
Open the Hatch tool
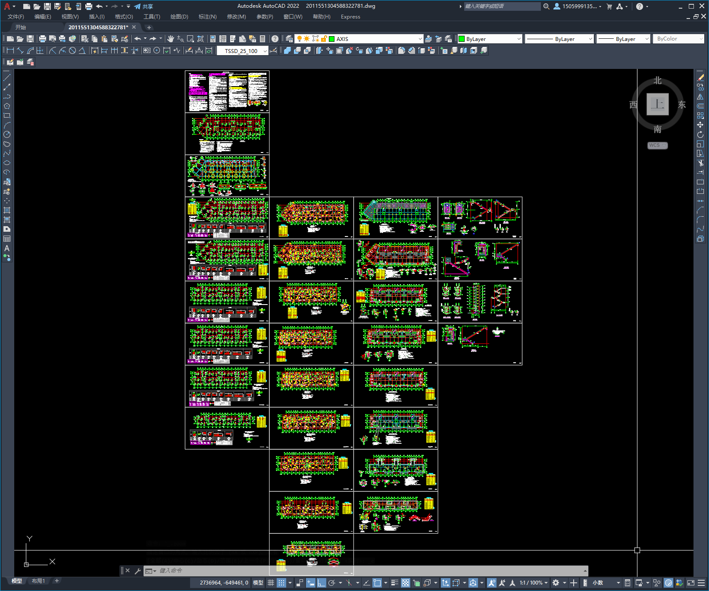pos(7,210)
